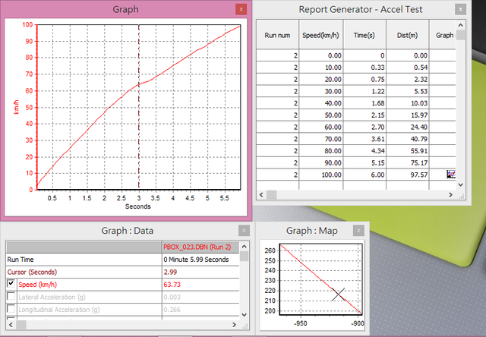Click the report table horizontal scrollbar thumb
The image size is (486, 337).
pyautogui.click(x=272, y=194)
